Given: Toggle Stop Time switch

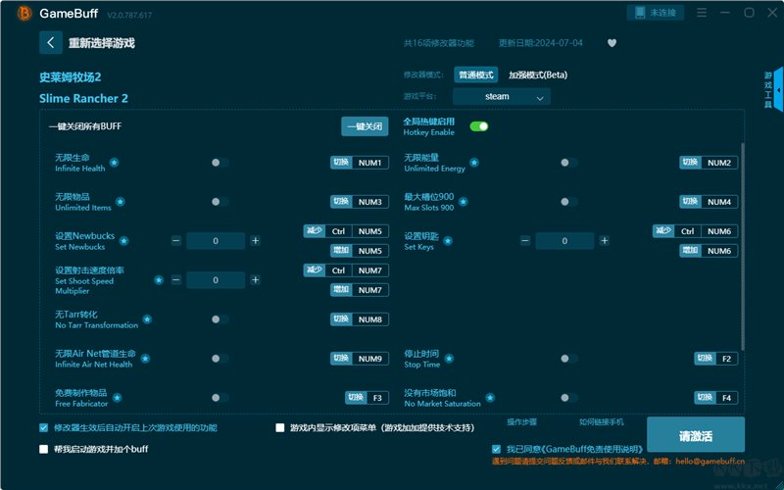Looking at the screenshot, I should coord(569,359).
